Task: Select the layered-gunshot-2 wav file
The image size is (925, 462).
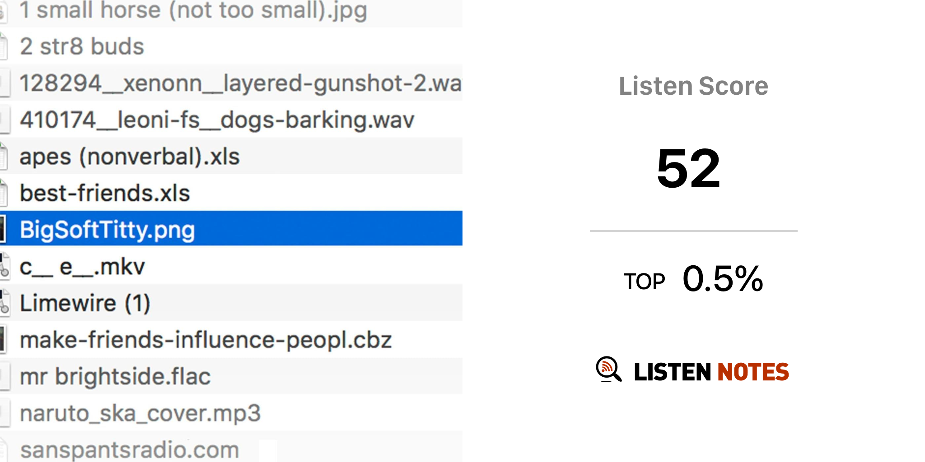Action: [x=240, y=83]
